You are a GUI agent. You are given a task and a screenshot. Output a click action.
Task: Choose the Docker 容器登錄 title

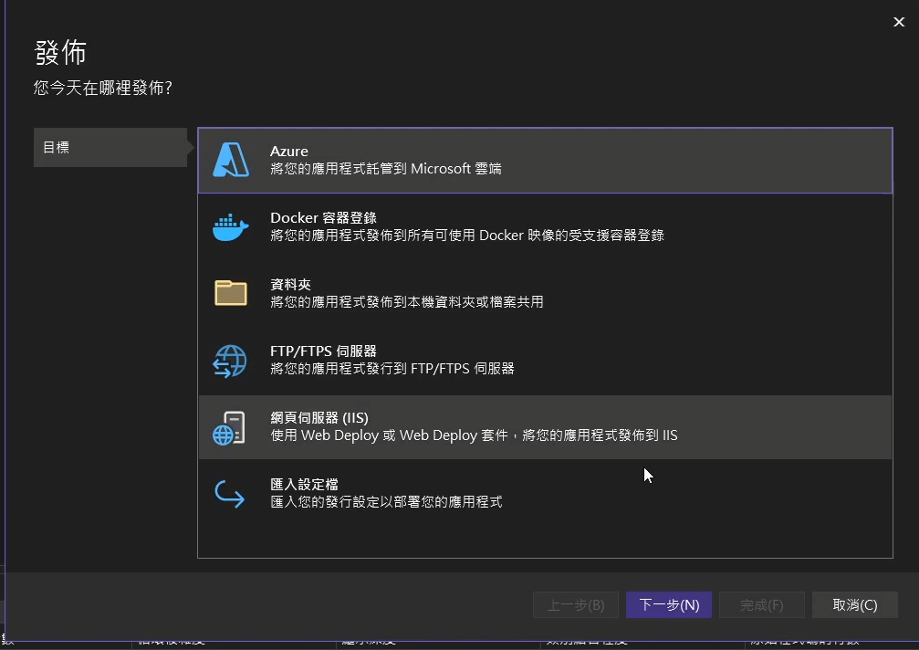[323, 218]
